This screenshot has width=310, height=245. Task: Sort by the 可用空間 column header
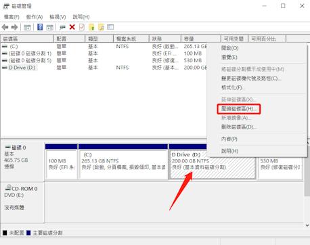(x=234, y=39)
